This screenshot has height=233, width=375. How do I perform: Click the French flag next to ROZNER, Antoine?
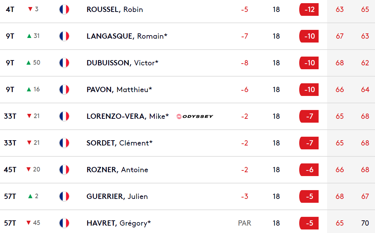[x=64, y=170]
